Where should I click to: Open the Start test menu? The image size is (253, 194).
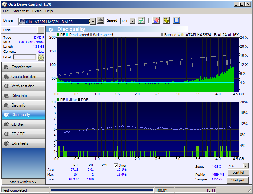[x=20, y=11]
